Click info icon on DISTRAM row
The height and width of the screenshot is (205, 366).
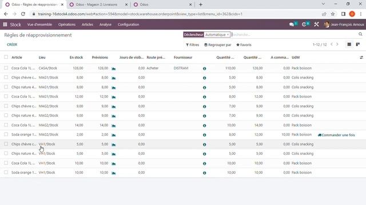(x=205, y=68)
